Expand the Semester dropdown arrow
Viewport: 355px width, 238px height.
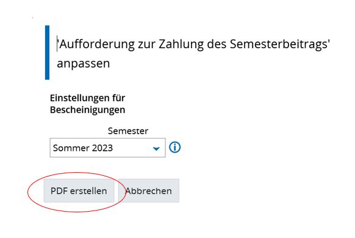[x=156, y=148]
